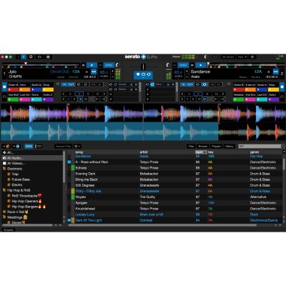Play deck 1 track Jylo
Screen dimensions: 286x286
92,65
